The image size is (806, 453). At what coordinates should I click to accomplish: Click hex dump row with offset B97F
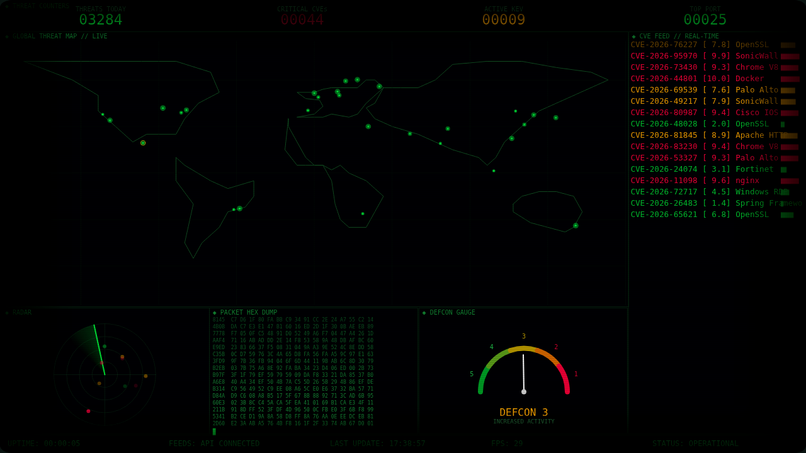pyautogui.click(x=293, y=375)
